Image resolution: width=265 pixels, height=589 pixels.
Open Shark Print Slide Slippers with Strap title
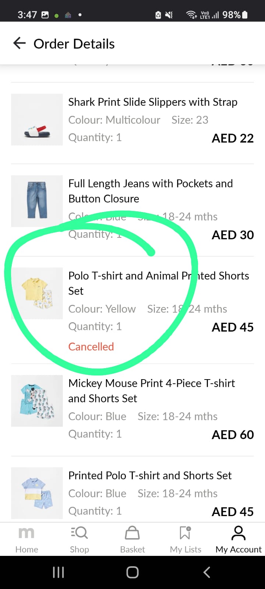[153, 102]
